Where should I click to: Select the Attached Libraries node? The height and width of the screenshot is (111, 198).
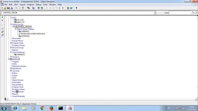pos(19,66)
